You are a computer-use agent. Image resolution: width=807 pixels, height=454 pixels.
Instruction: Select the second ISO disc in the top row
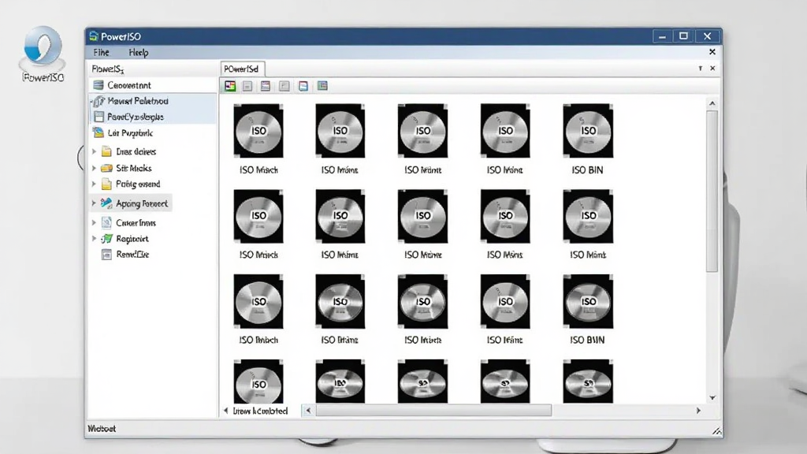[340, 131]
